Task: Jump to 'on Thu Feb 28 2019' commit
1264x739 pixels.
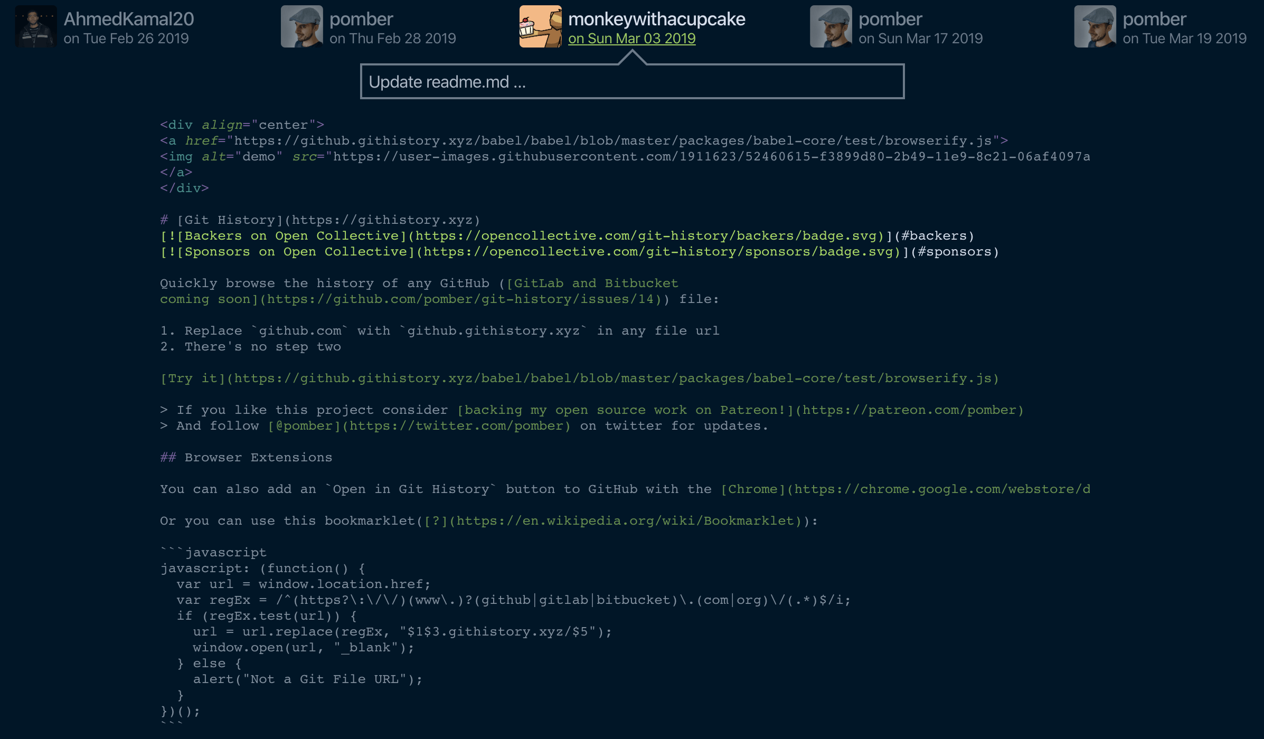Action: 392,39
